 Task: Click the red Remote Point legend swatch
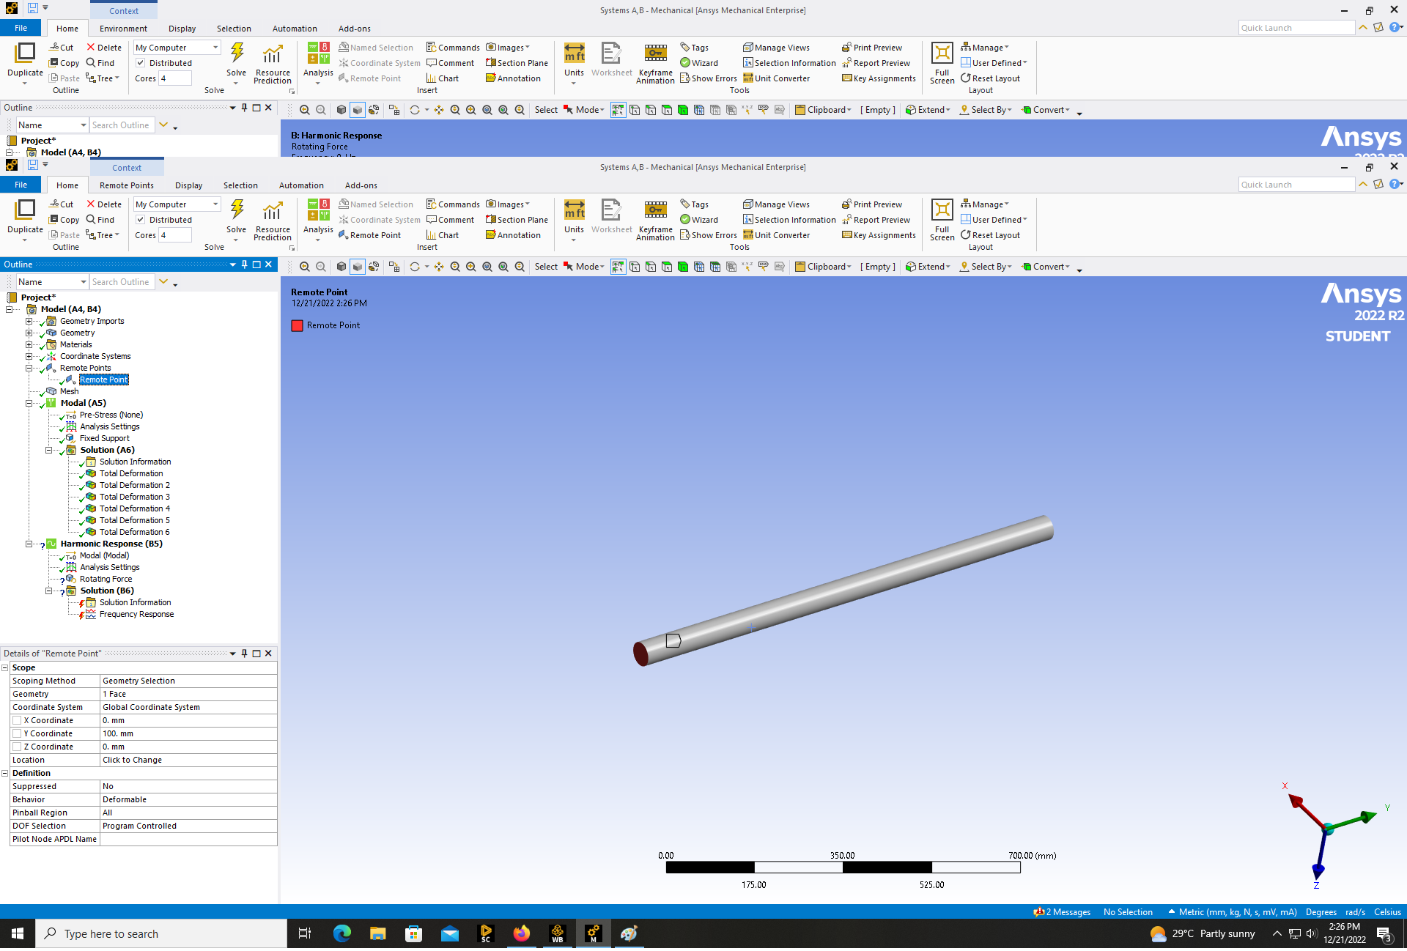click(297, 325)
